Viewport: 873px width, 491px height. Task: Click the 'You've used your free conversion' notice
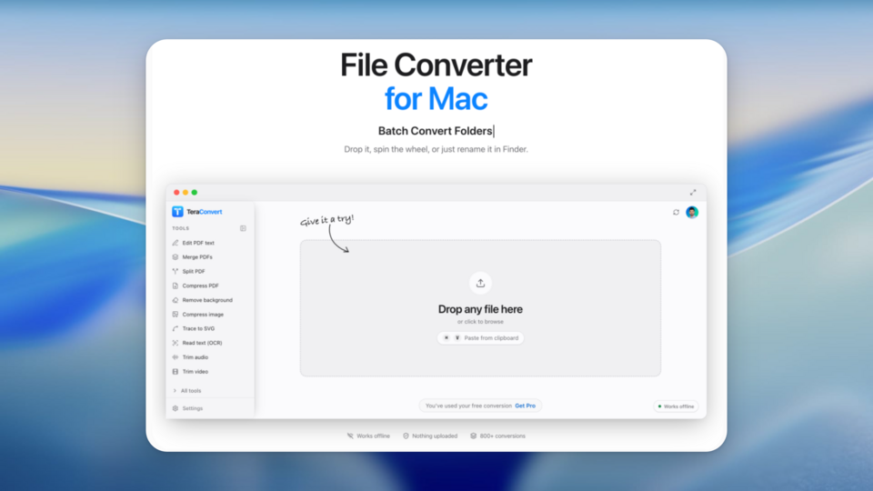tap(469, 406)
